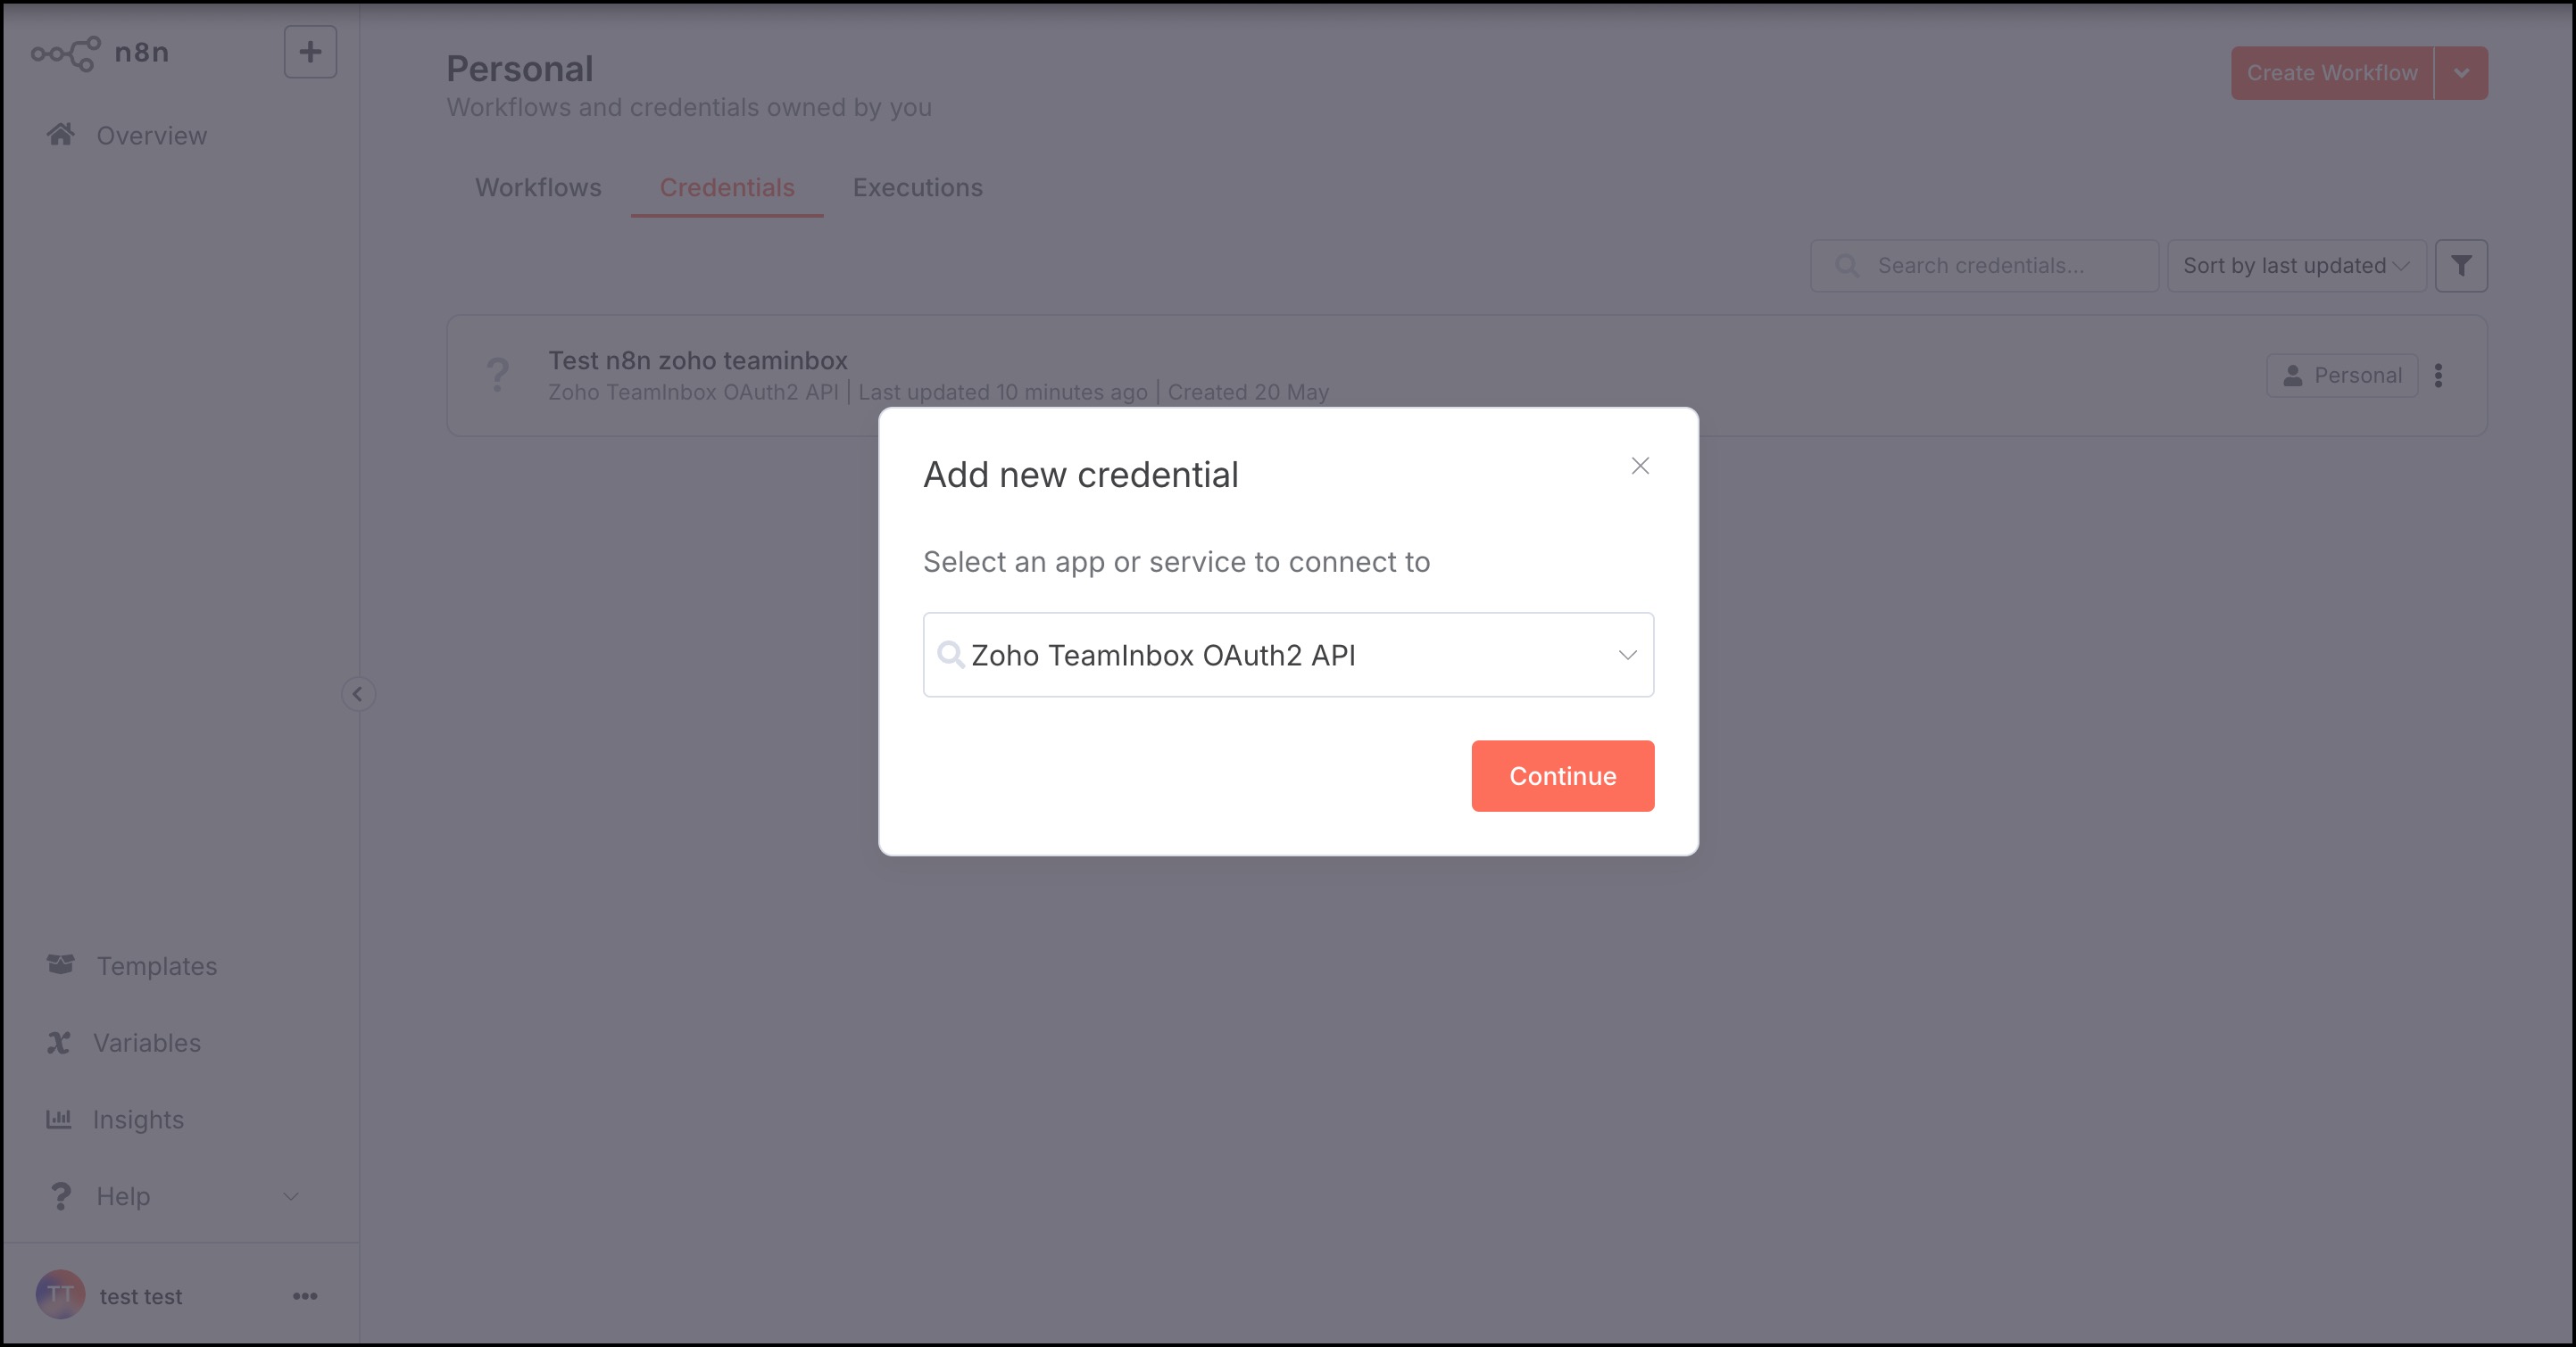Switch to the Executions tab

[x=917, y=188]
